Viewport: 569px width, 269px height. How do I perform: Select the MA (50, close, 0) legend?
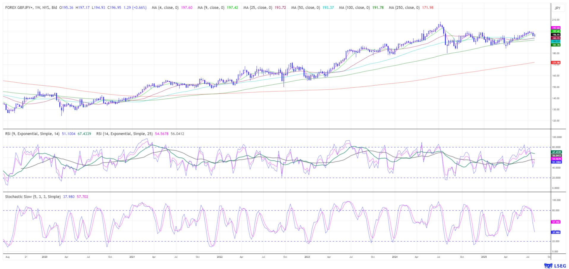[x=305, y=8]
